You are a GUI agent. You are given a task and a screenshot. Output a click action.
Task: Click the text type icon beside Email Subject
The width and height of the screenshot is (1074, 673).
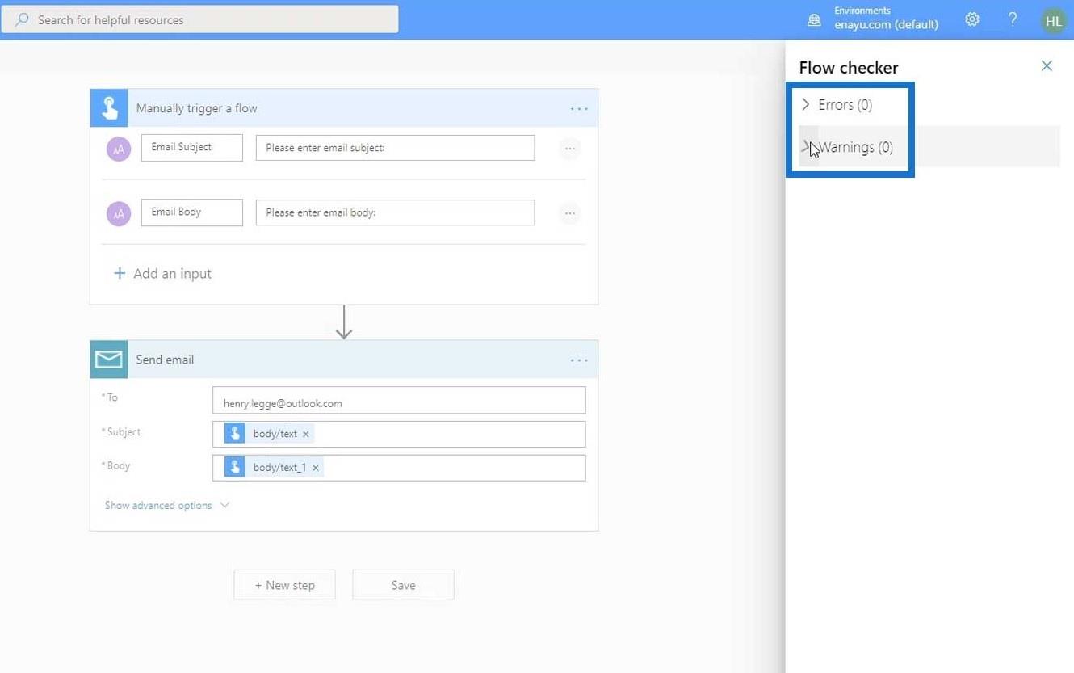point(119,149)
